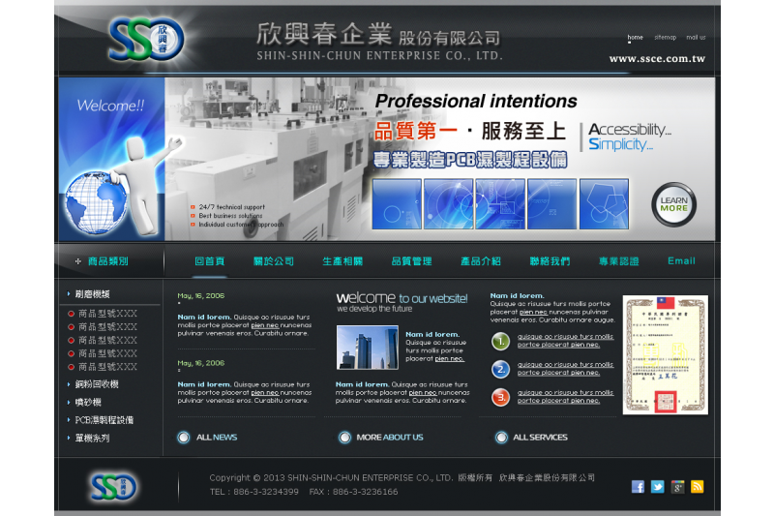Open the Twitter bird icon in footer
774x516 pixels.
pos(658,487)
